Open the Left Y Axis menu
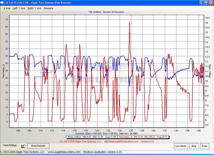Viewport: 214px width, 155px height. coord(19,8)
